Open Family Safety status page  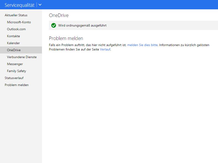pyautogui.click(x=17, y=71)
